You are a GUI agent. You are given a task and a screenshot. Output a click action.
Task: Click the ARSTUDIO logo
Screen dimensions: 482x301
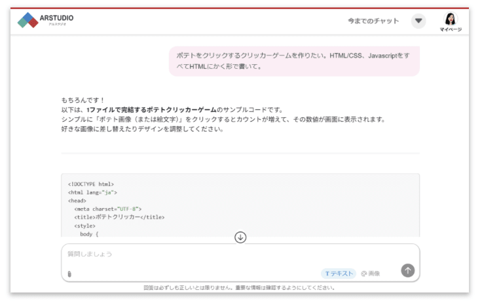[45, 20]
